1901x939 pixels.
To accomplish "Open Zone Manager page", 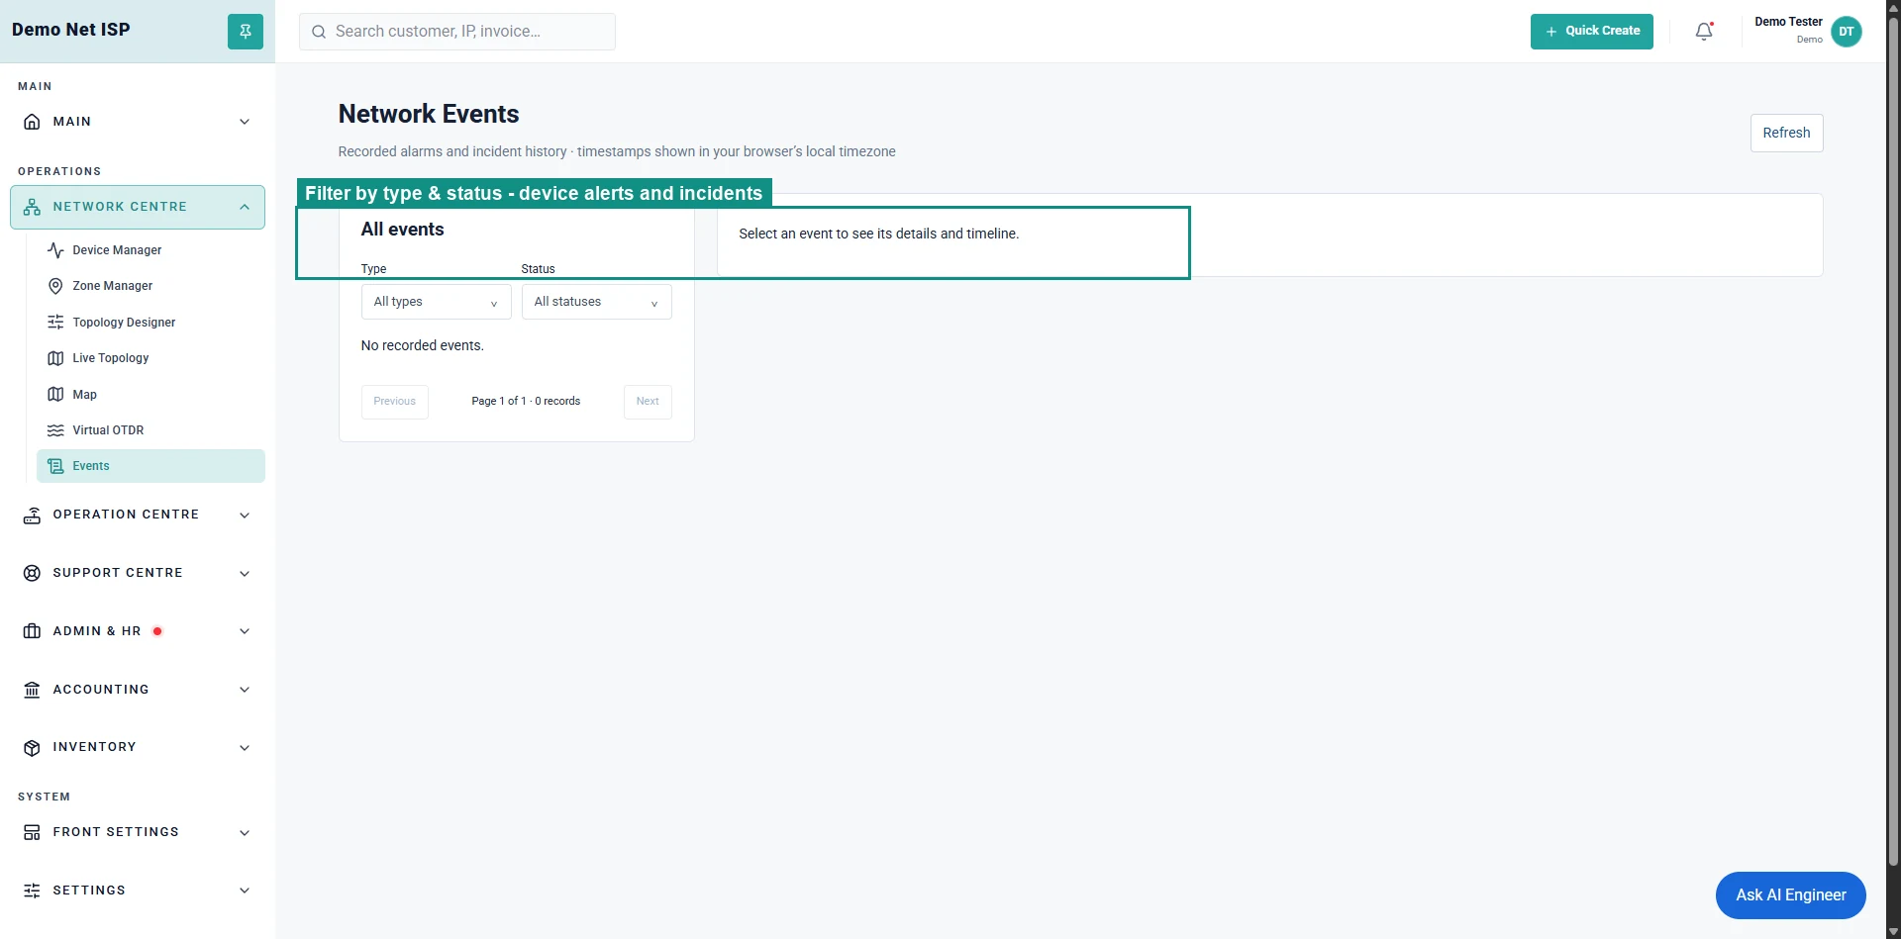I will point(150,286).
